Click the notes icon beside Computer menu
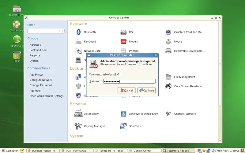The width and height of the screenshot is (245, 153). click(x=22, y=151)
